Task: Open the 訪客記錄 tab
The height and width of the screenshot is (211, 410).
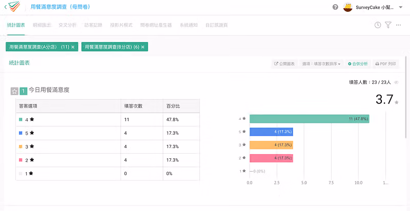Action: 93,25
